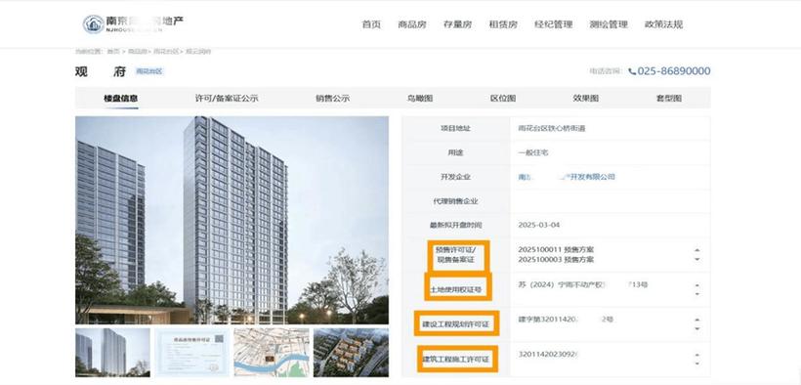Screen dimensions: 801x385
Task: Click the 雨花台区 breadcrumb link
Action: point(166,51)
